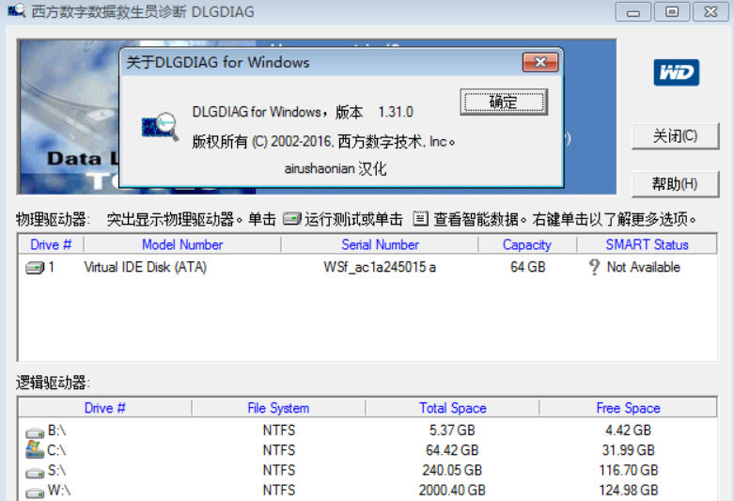
Task: Click the C:\ Windows system drive icon
Action: [35, 450]
